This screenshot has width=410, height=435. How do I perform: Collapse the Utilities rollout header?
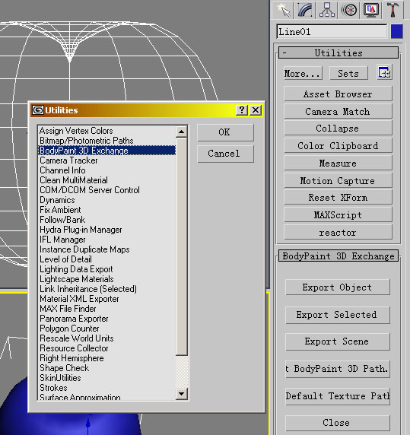click(338, 52)
